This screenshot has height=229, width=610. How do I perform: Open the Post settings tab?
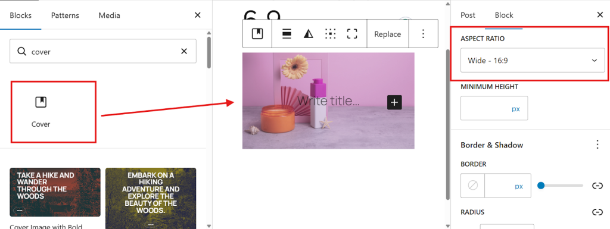(x=468, y=15)
